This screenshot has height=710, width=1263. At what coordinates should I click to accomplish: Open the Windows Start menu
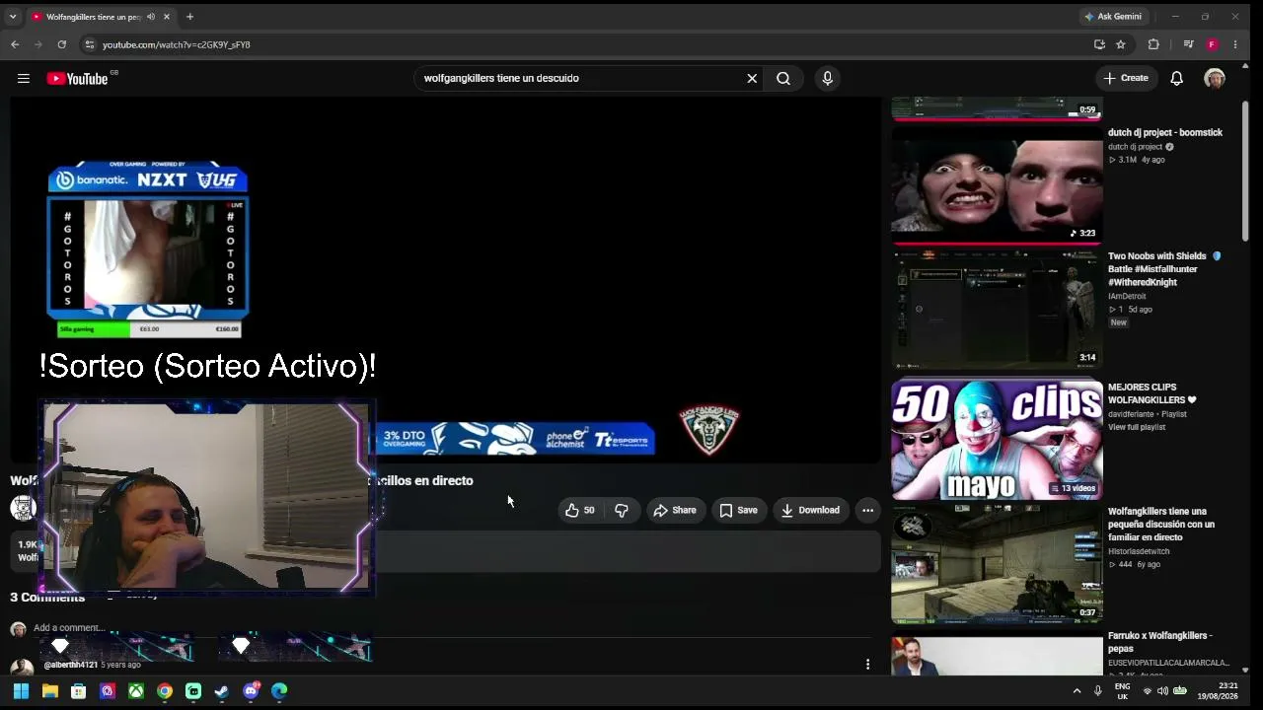21,691
